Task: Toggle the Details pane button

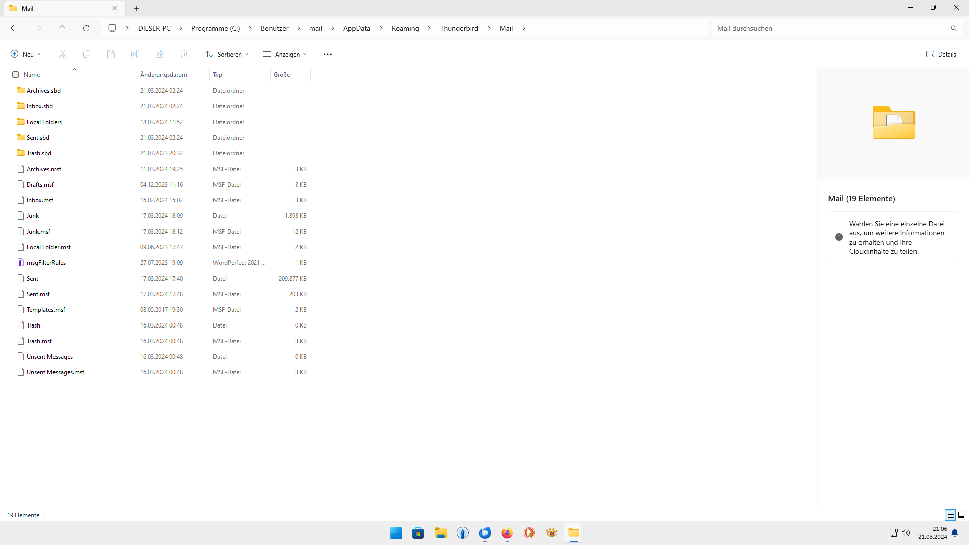Action: pyautogui.click(x=941, y=54)
